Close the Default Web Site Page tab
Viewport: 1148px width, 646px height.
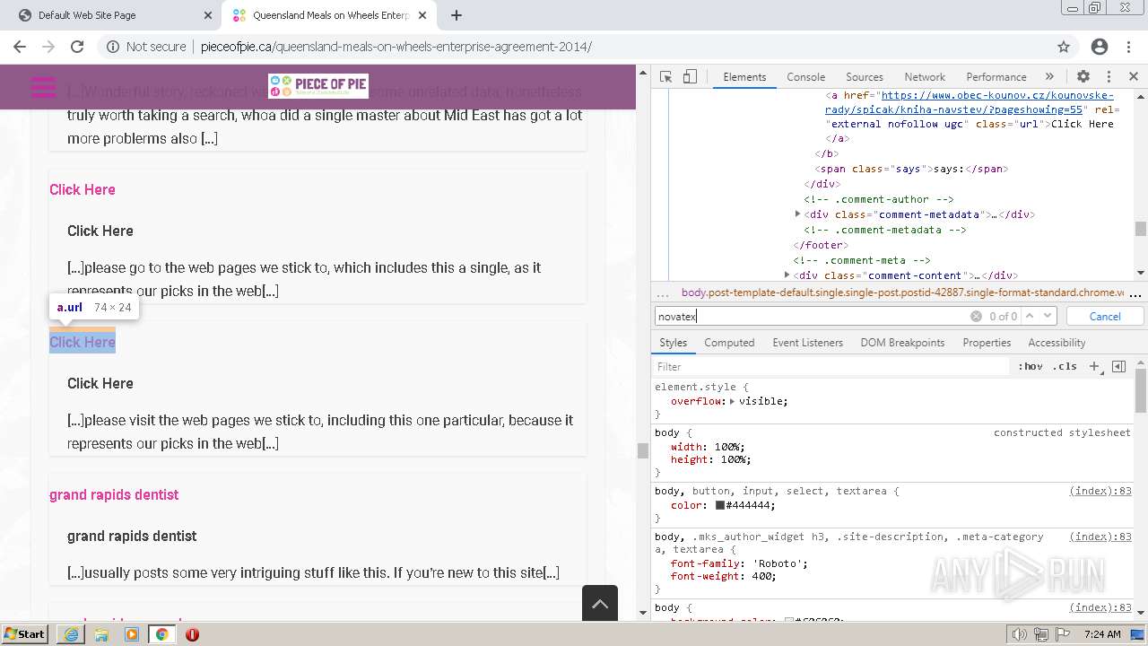(208, 15)
